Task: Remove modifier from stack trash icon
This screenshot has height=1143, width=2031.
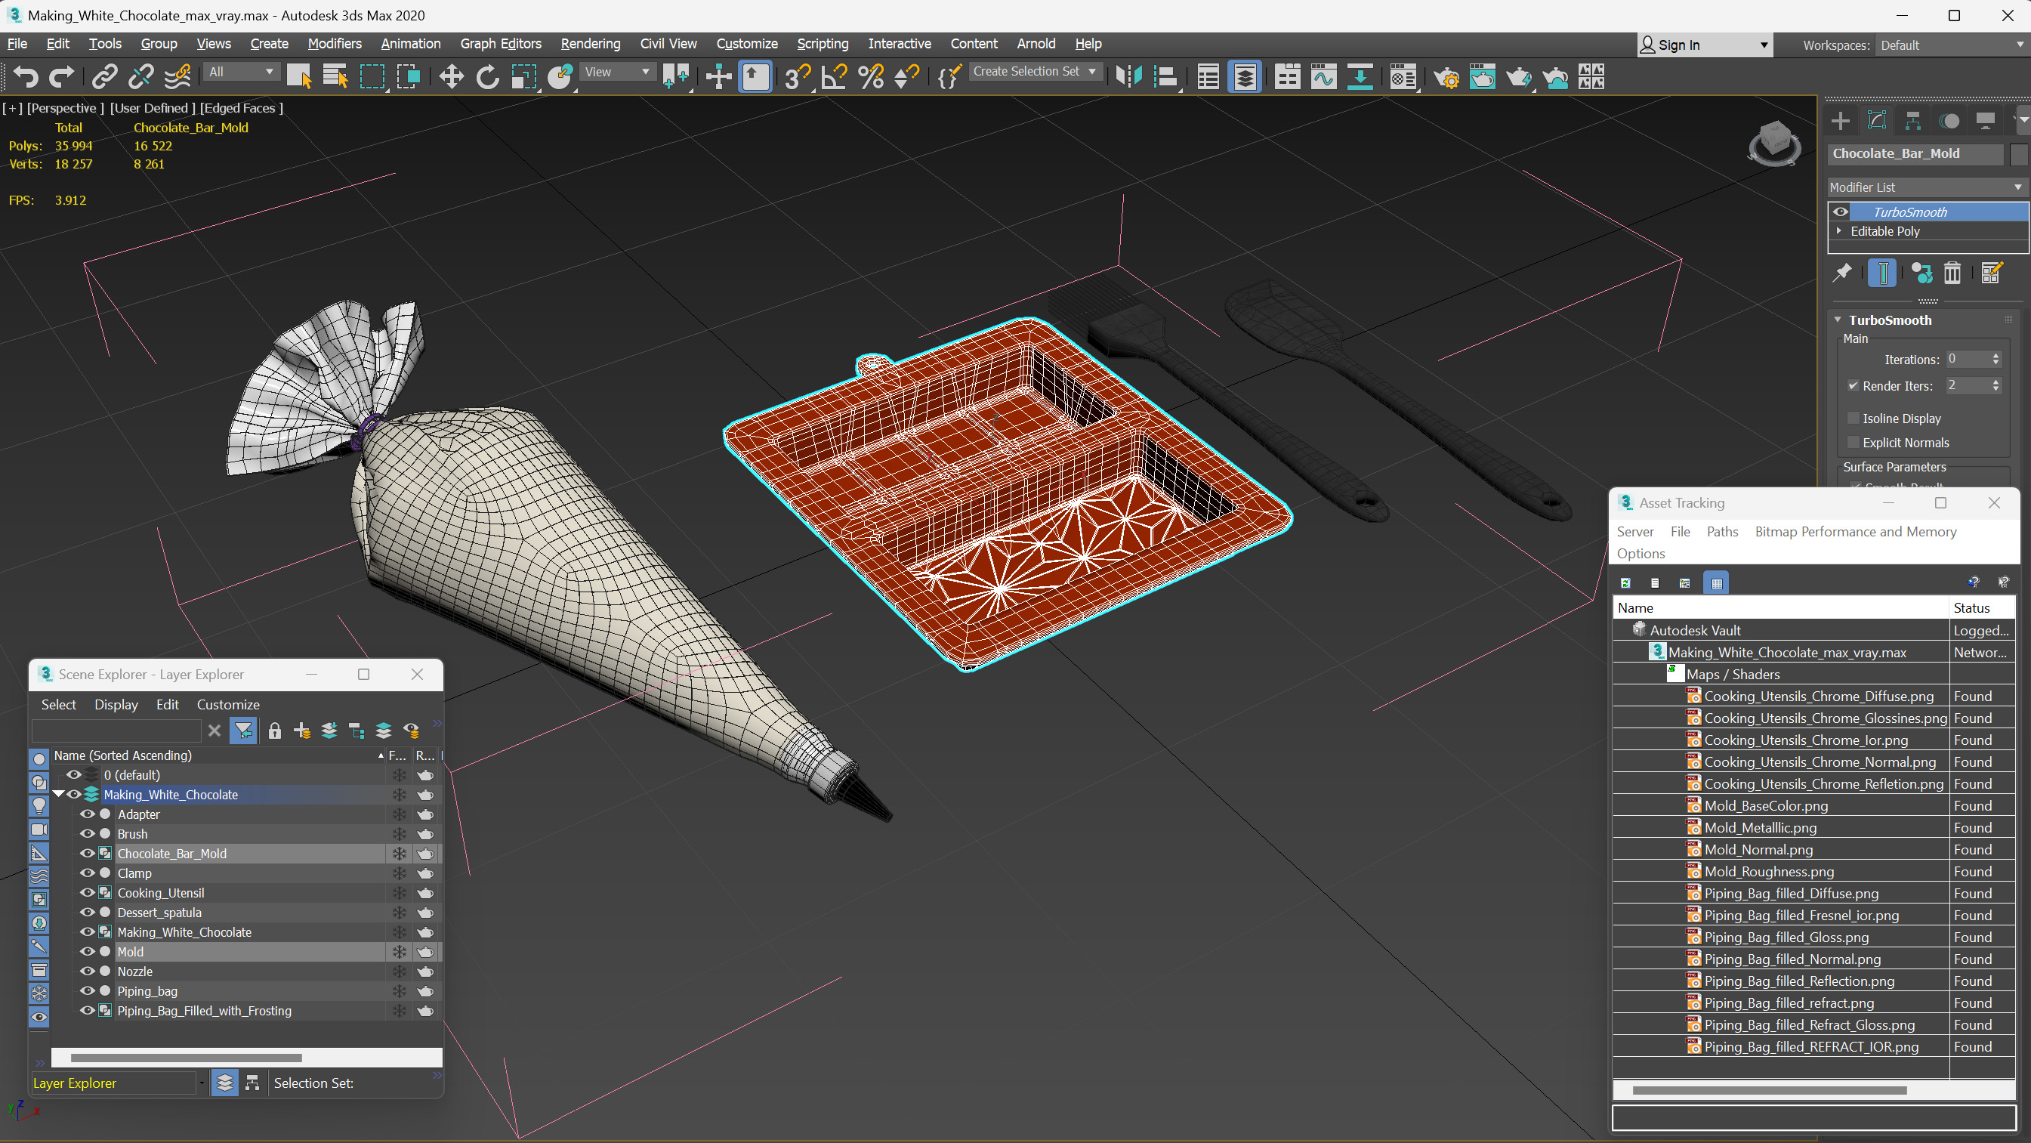Action: pyautogui.click(x=1952, y=273)
